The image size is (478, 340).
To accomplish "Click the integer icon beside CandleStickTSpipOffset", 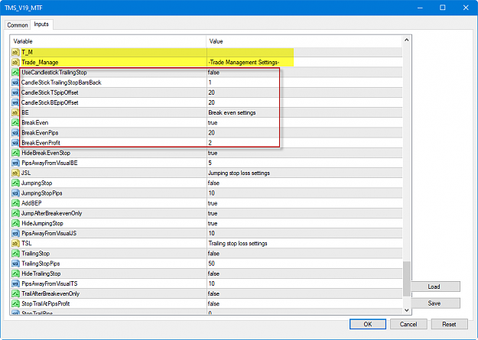I will (x=15, y=92).
